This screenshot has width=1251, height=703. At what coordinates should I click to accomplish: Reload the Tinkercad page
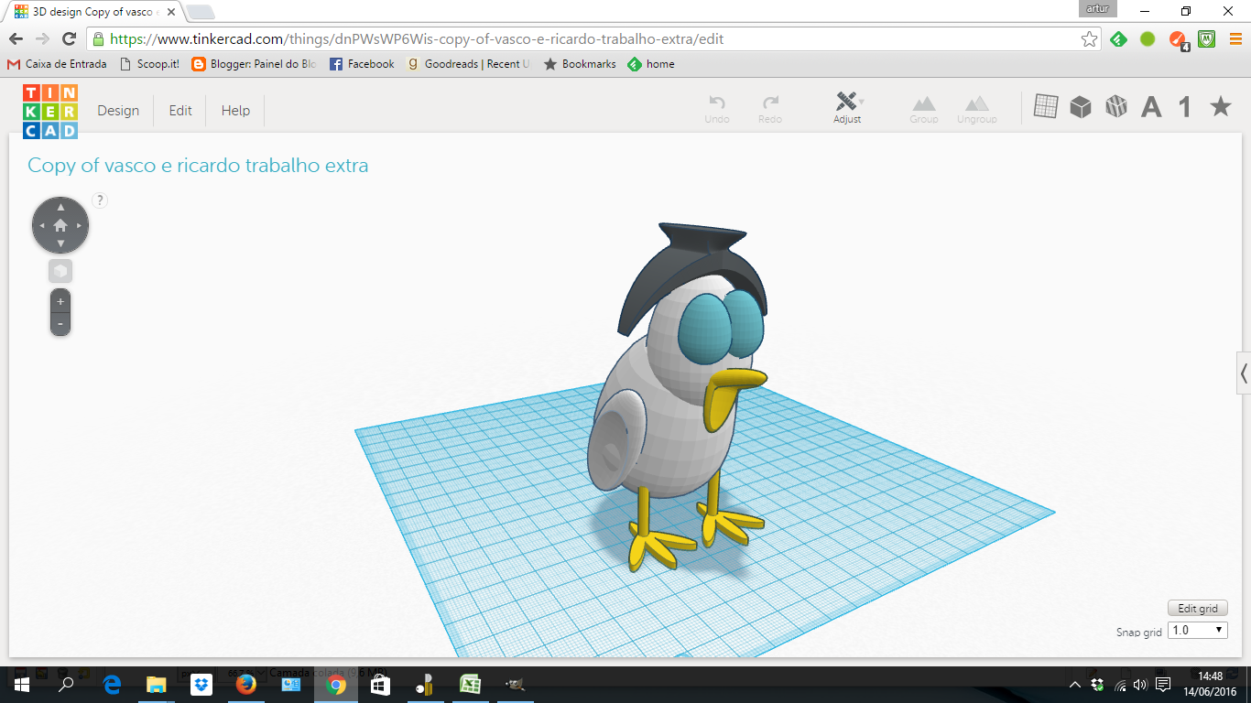[x=69, y=39]
